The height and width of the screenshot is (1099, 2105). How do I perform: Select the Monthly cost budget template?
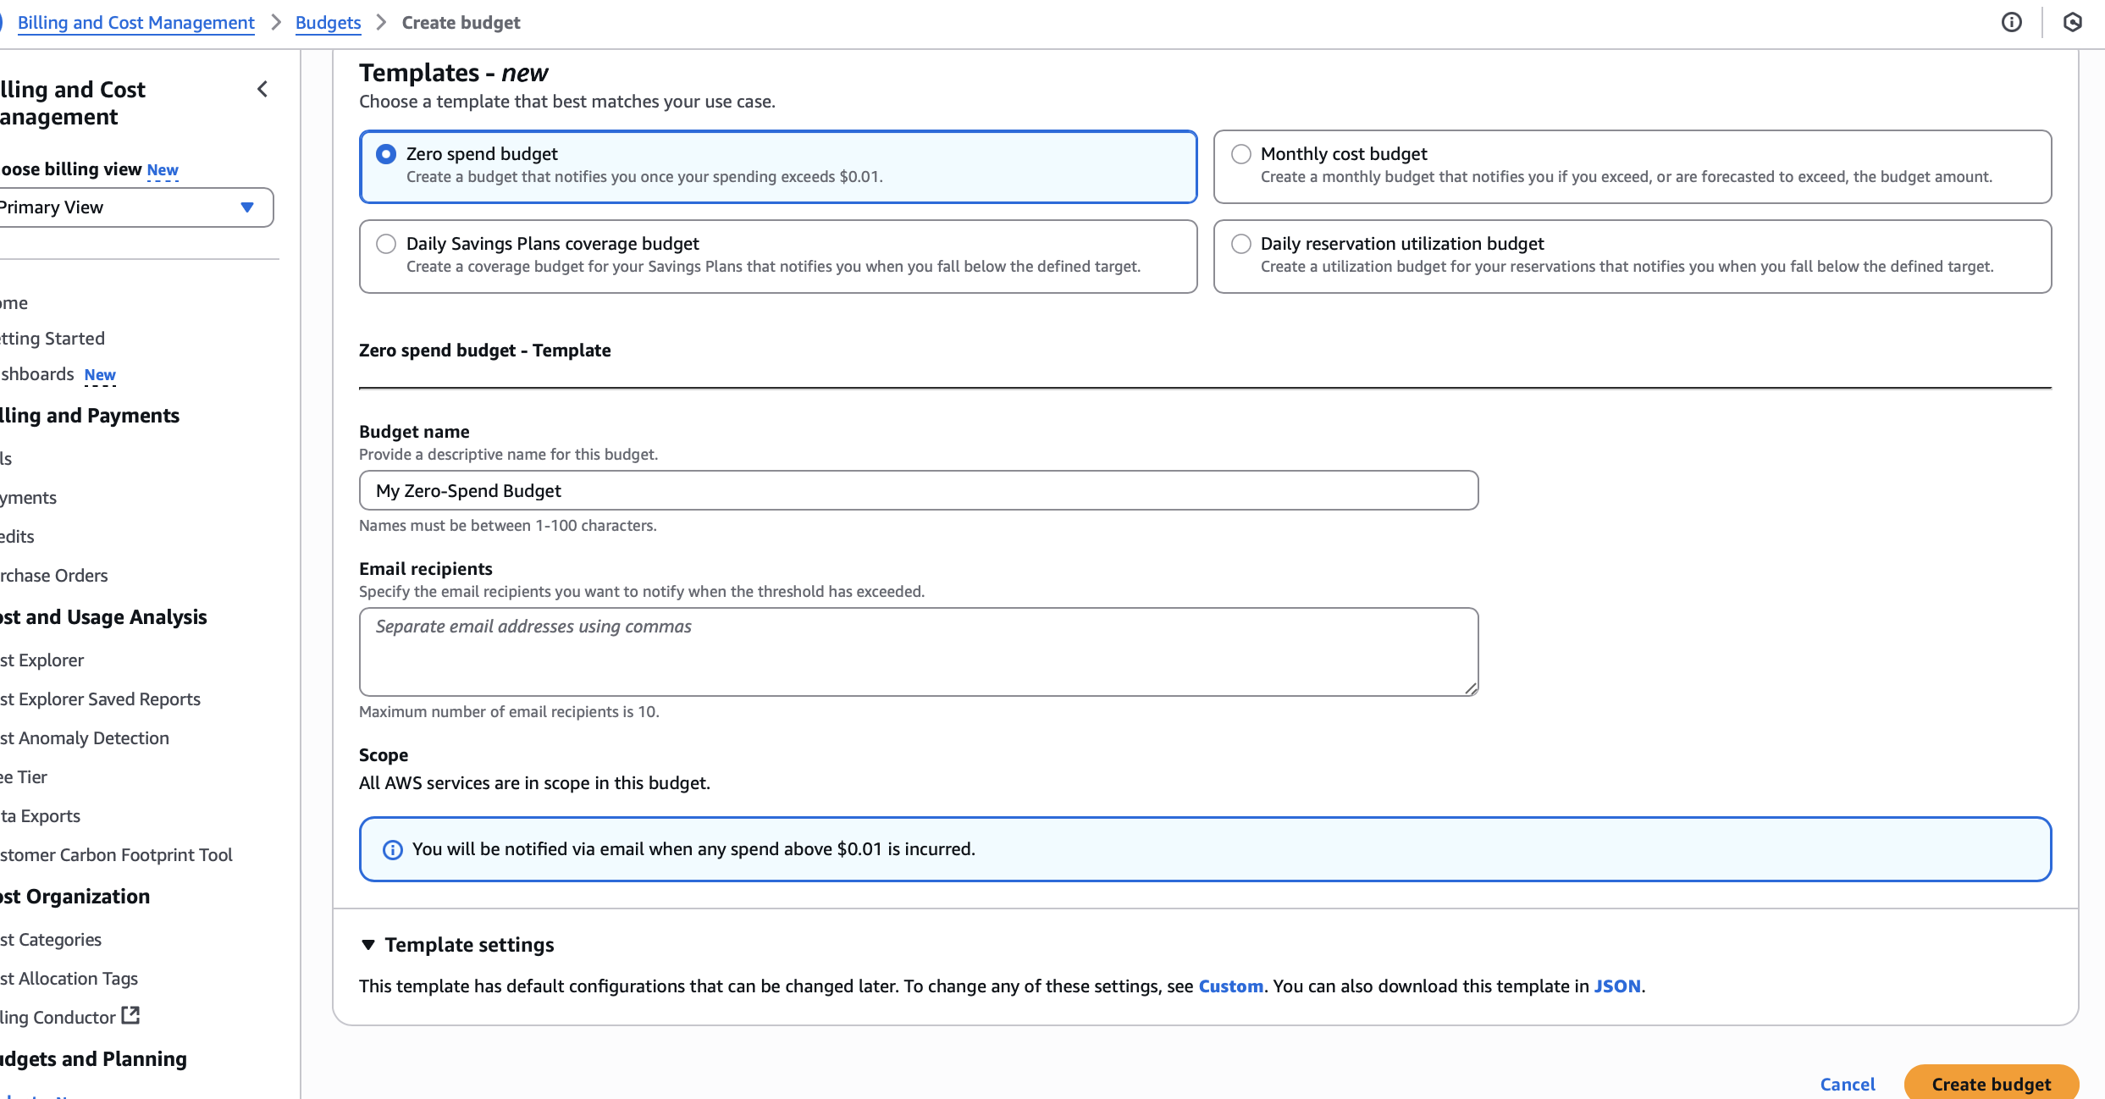[x=1240, y=154]
